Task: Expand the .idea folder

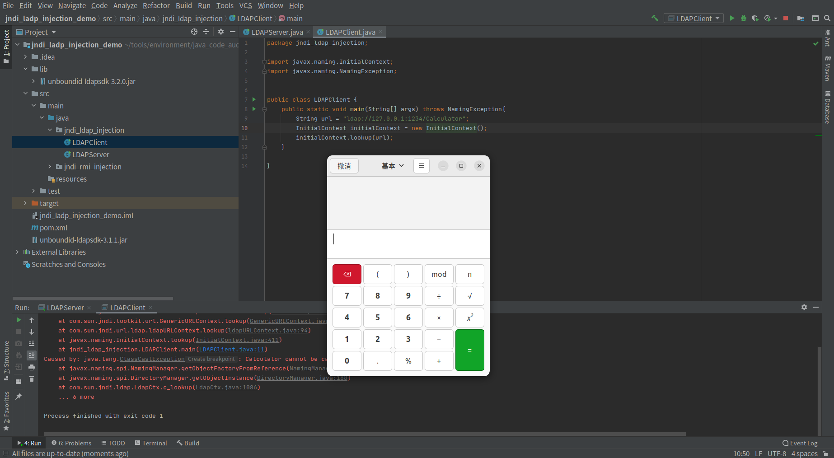Action: pos(26,57)
